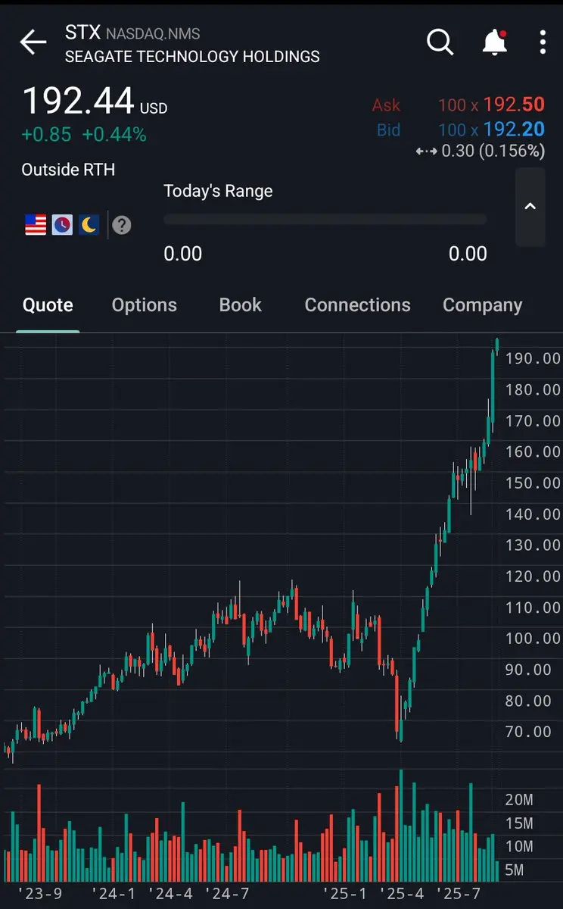Switch to the Book tab

tap(241, 305)
